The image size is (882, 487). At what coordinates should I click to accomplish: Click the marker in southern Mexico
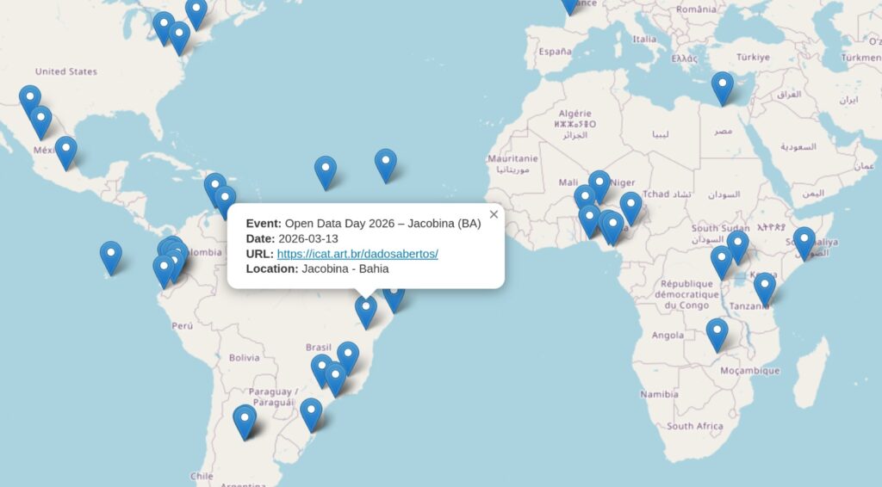coord(66,151)
